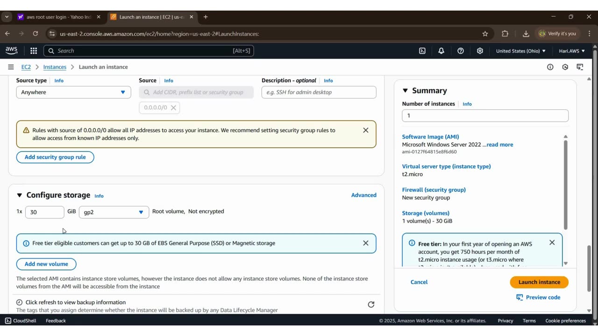598x336 pixels.
Task: Click the AWS logo home icon
Action: click(12, 51)
